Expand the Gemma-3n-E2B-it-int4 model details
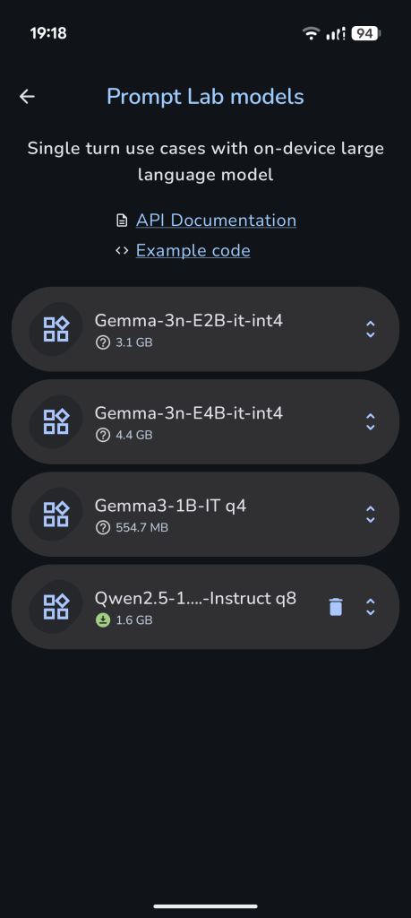The image size is (411, 918). click(x=370, y=329)
